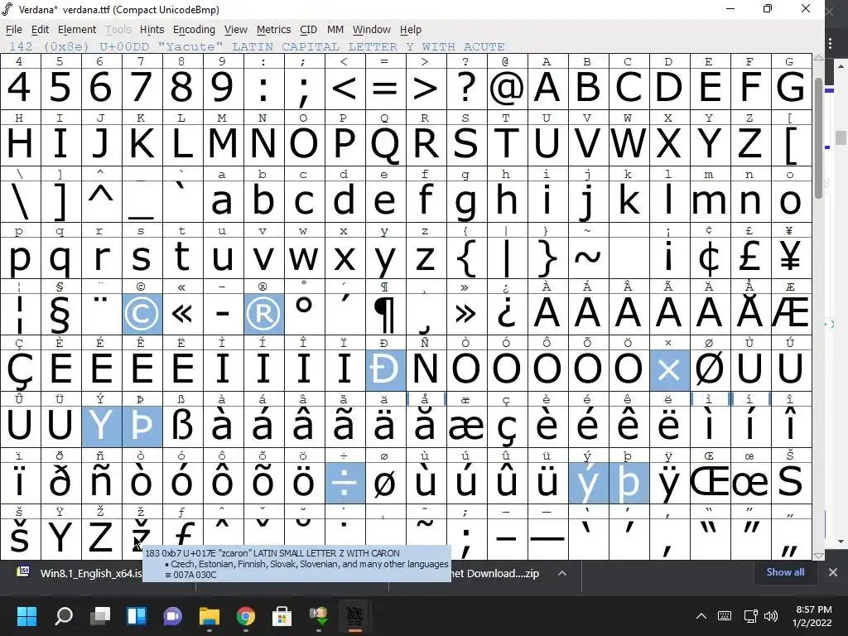Viewport: 848px width, 636px height.
Task: Open the Help menu
Action: coord(411,30)
